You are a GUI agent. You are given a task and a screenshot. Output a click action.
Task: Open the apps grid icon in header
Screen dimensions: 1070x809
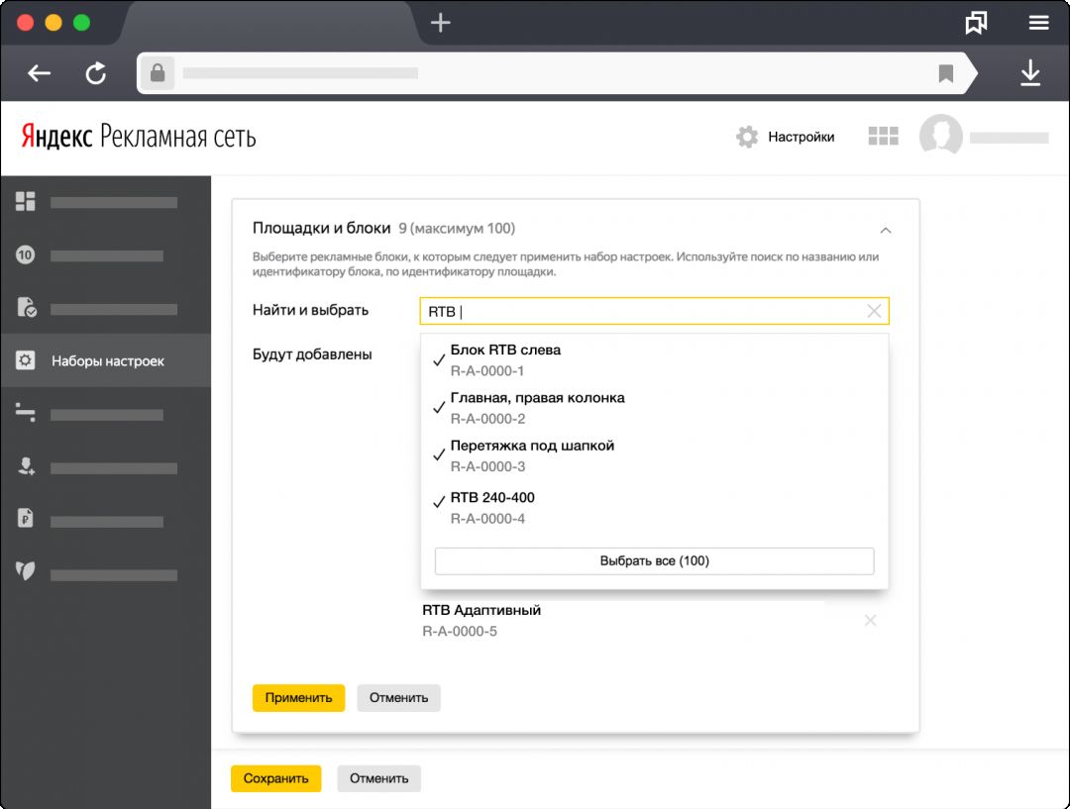(882, 137)
